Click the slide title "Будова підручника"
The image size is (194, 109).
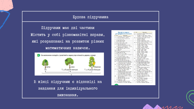click(90, 17)
